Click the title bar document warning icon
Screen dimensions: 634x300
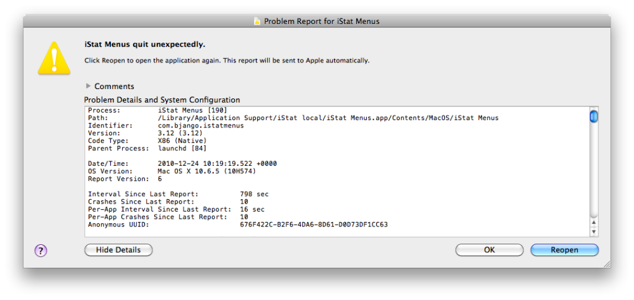tap(257, 22)
